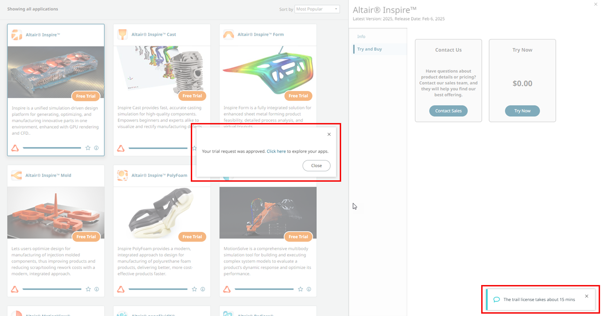Viewport: 601px width, 316px height.
Task: Click the Inspire Cast app icon
Action: (123, 35)
